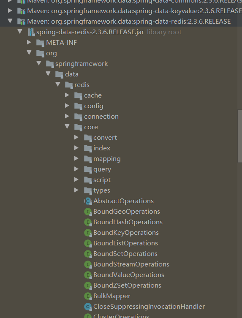Select the AbstractOperations class
Viewport: 242px width, 318px height.
123,201
